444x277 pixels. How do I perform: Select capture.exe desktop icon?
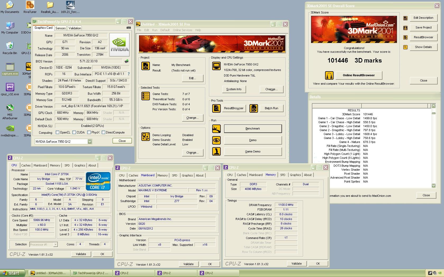click(x=10, y=69)
